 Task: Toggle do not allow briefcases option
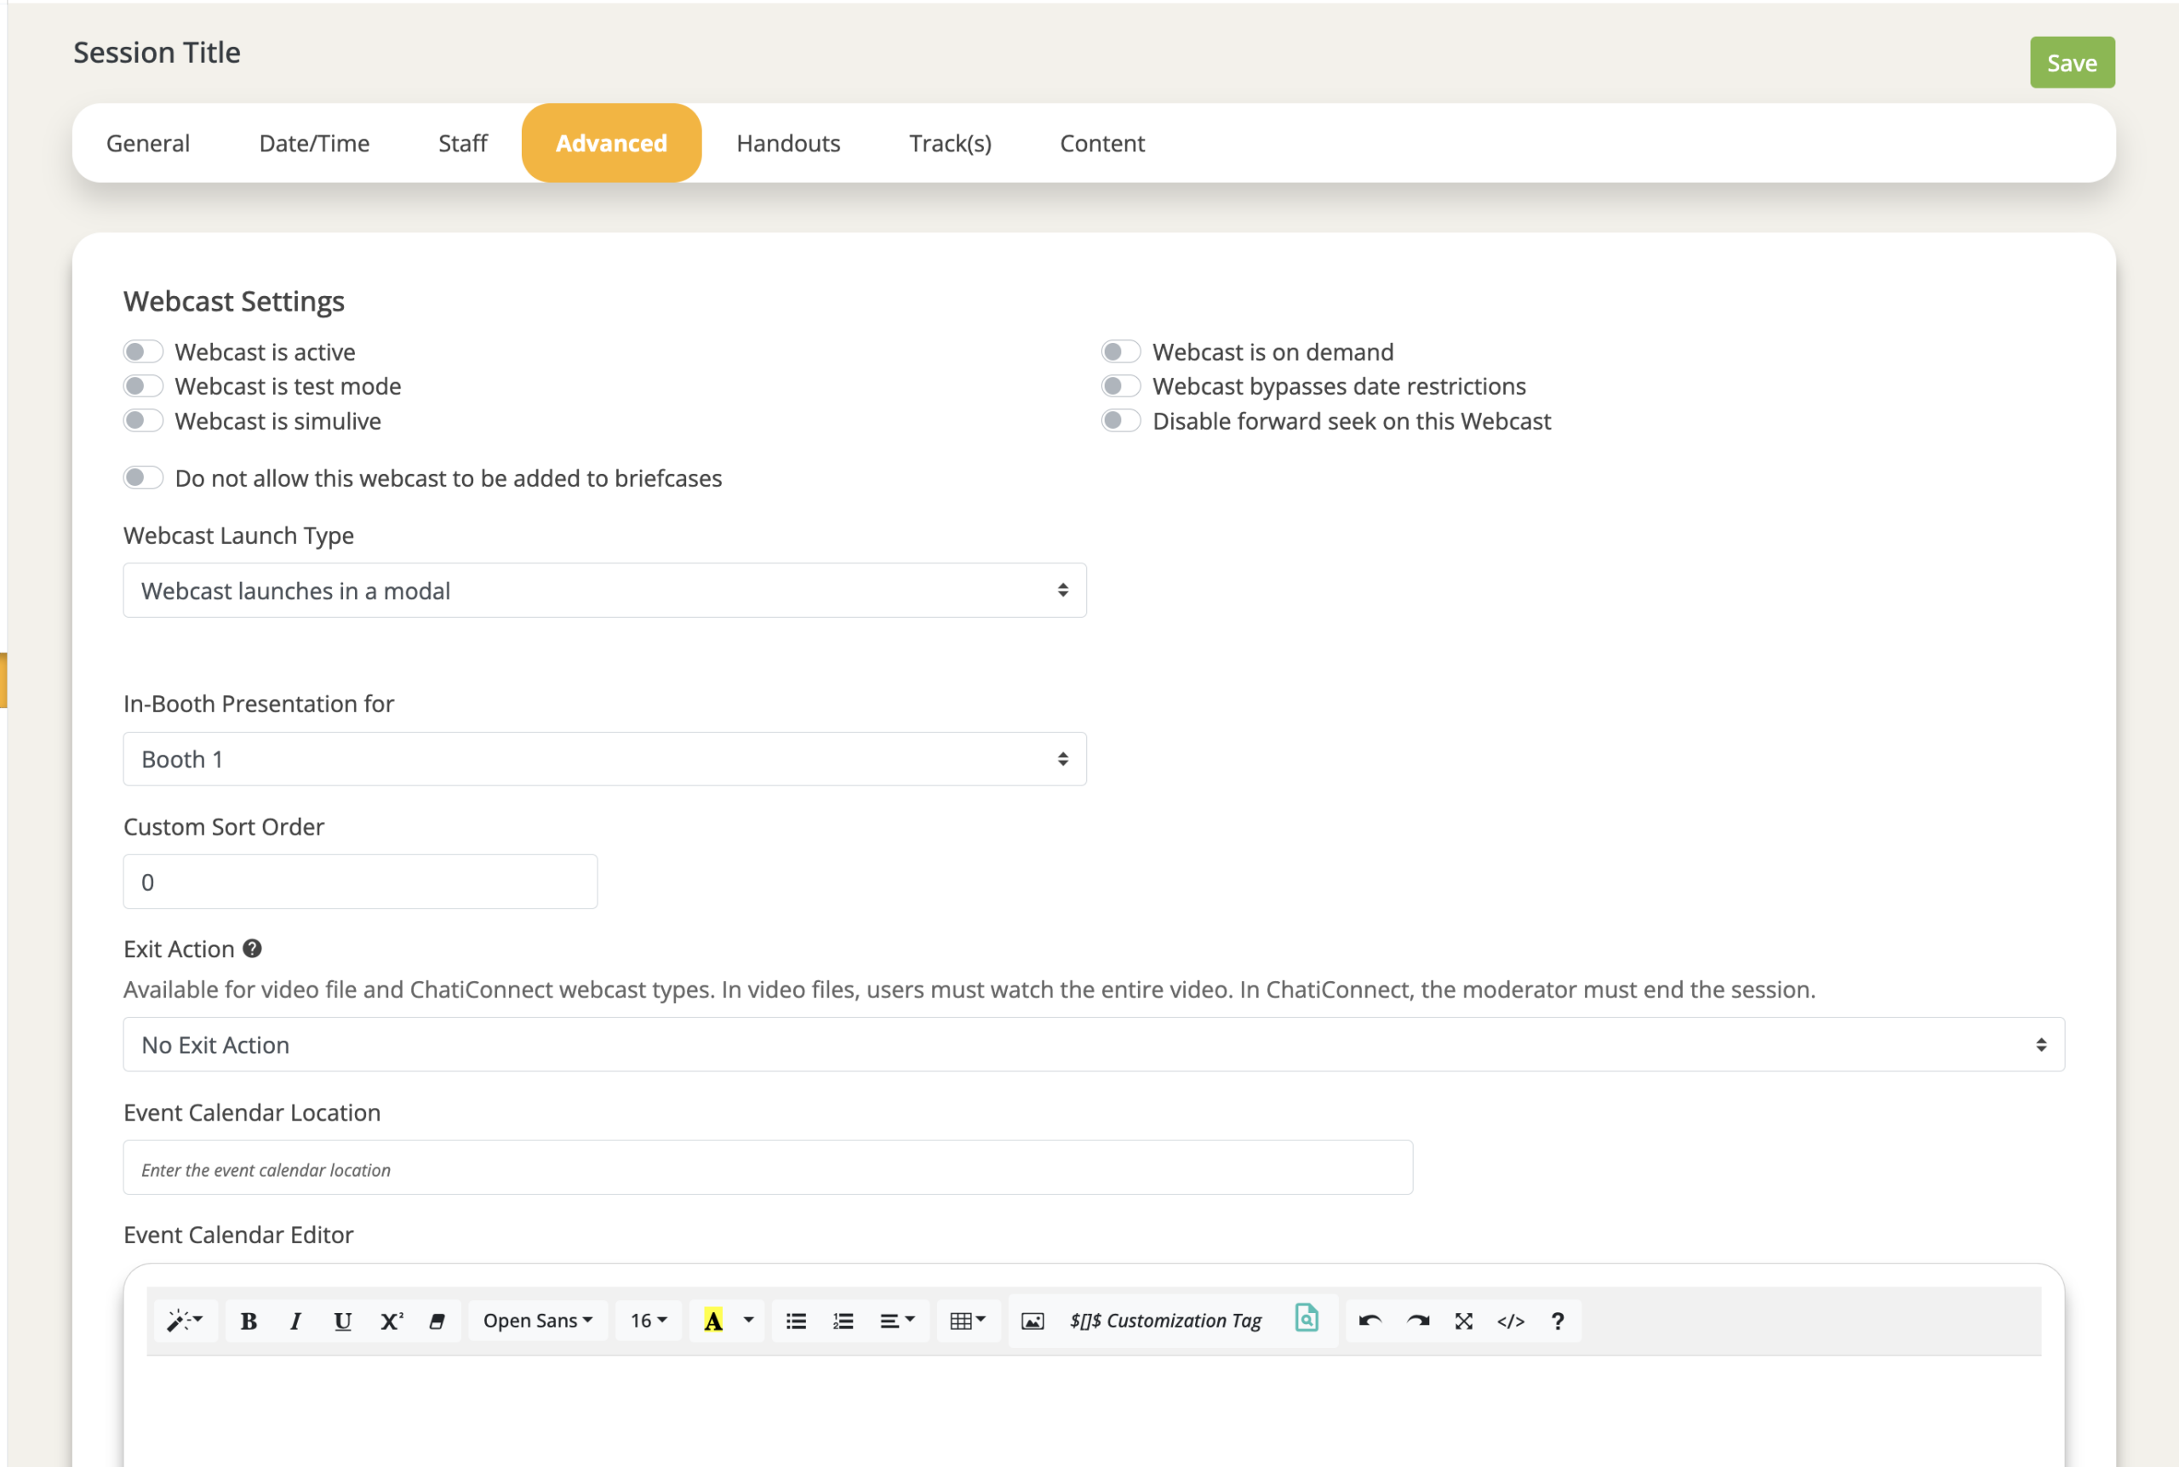pyautogui.click(x=143, y=477)
